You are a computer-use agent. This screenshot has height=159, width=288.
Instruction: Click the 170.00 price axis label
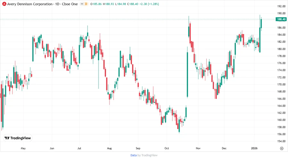tap(281, 84)
